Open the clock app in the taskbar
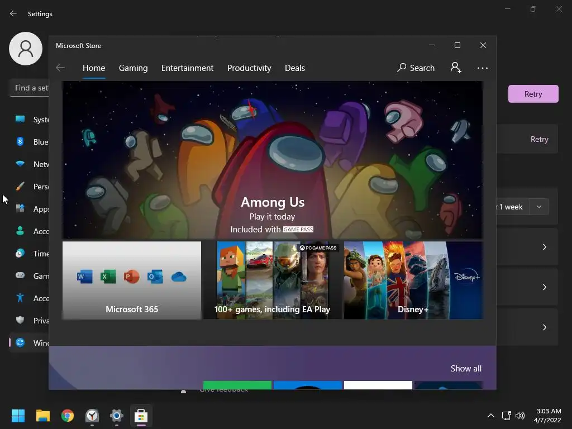The height and width of the screenshot is (429, 572). click(x=92, y=416)
